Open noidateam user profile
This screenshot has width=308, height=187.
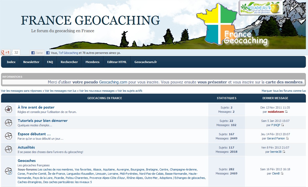point(276,112)
